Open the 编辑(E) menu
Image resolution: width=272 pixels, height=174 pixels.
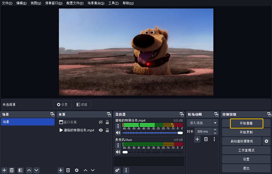pos(21,3)
